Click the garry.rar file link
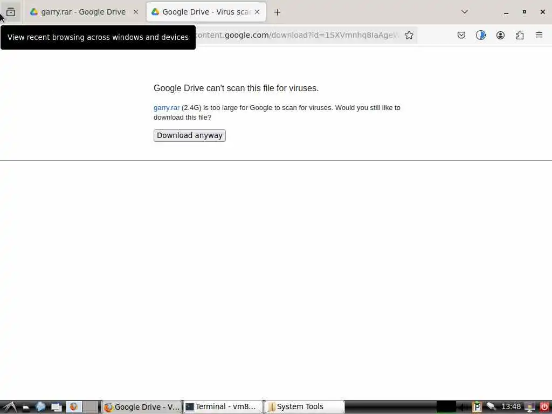 pos(167,108)
